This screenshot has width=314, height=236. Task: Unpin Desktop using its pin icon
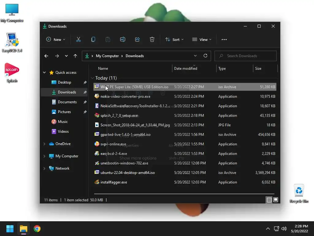click(85, 82)
